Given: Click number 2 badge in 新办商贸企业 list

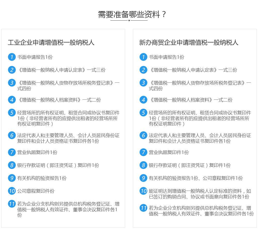Looking at the screenshot, I should pos(143,70).
